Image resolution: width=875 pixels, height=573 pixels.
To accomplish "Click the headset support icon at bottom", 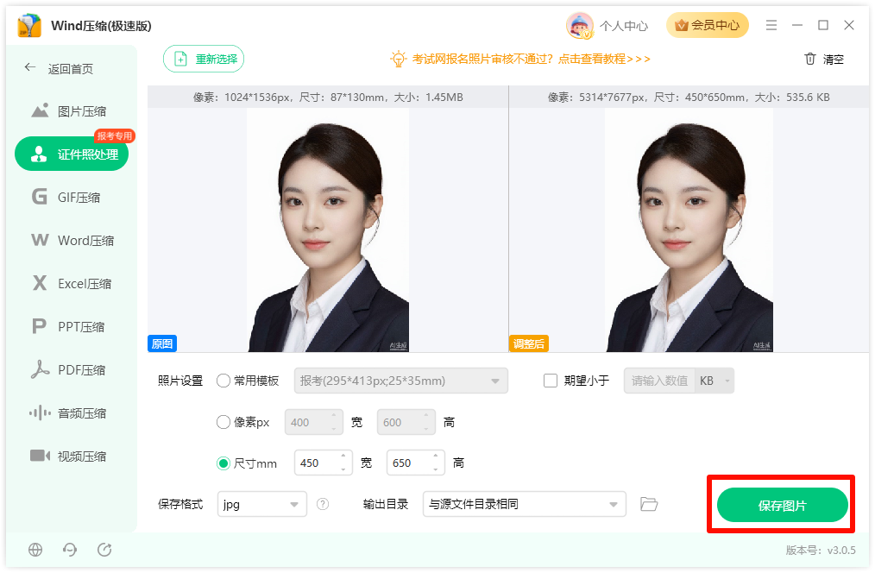I will pos(70,550).
